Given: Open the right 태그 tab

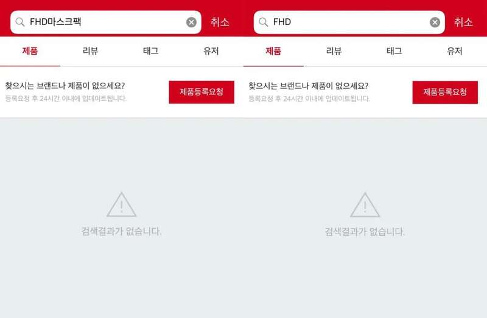Looking at the screenshot, I should point(394,51).
